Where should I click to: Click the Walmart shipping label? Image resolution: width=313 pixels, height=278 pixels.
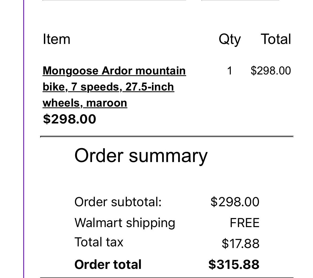tap(125, 223)
